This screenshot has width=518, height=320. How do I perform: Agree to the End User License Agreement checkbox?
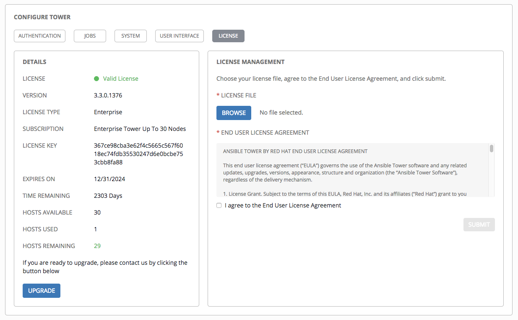[x=219, y=205]
